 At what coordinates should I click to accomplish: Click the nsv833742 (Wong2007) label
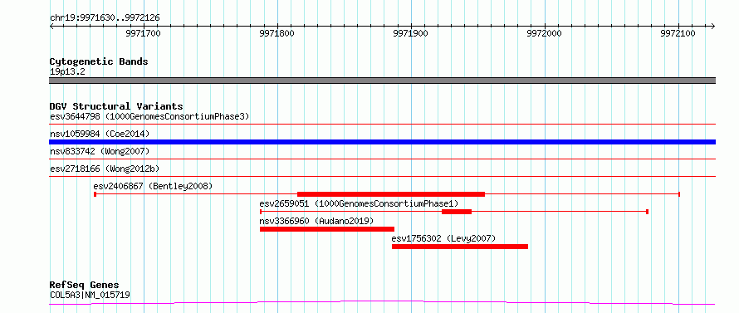100,151
